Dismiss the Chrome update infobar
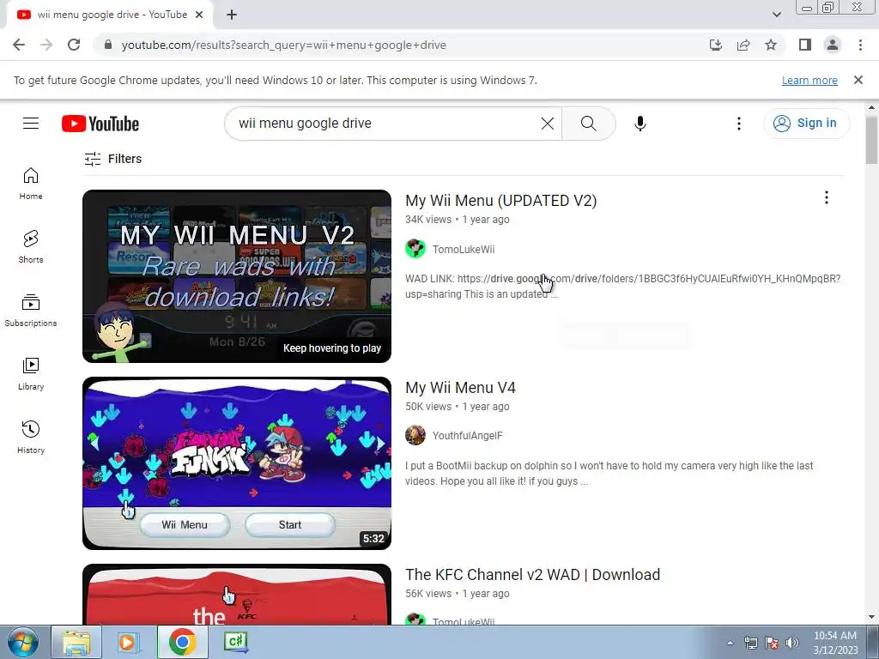Viewport: 879px width, 659px height. coord(858,80)
